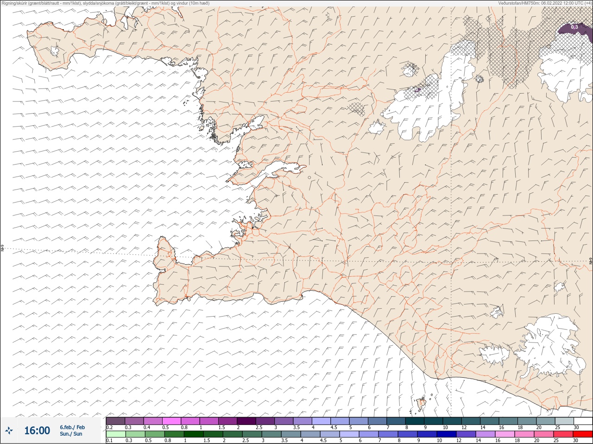Select the lavender 4 swatch in the upper scale

tap(321, 421)
